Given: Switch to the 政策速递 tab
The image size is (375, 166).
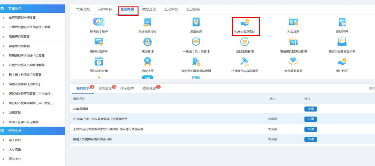Looking at the screenshot, I should pyautogui.click(x=149, y=89).
